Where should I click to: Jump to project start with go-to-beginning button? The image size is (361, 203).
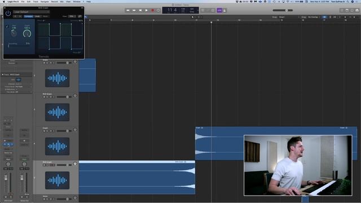click(x=140, y=10)
